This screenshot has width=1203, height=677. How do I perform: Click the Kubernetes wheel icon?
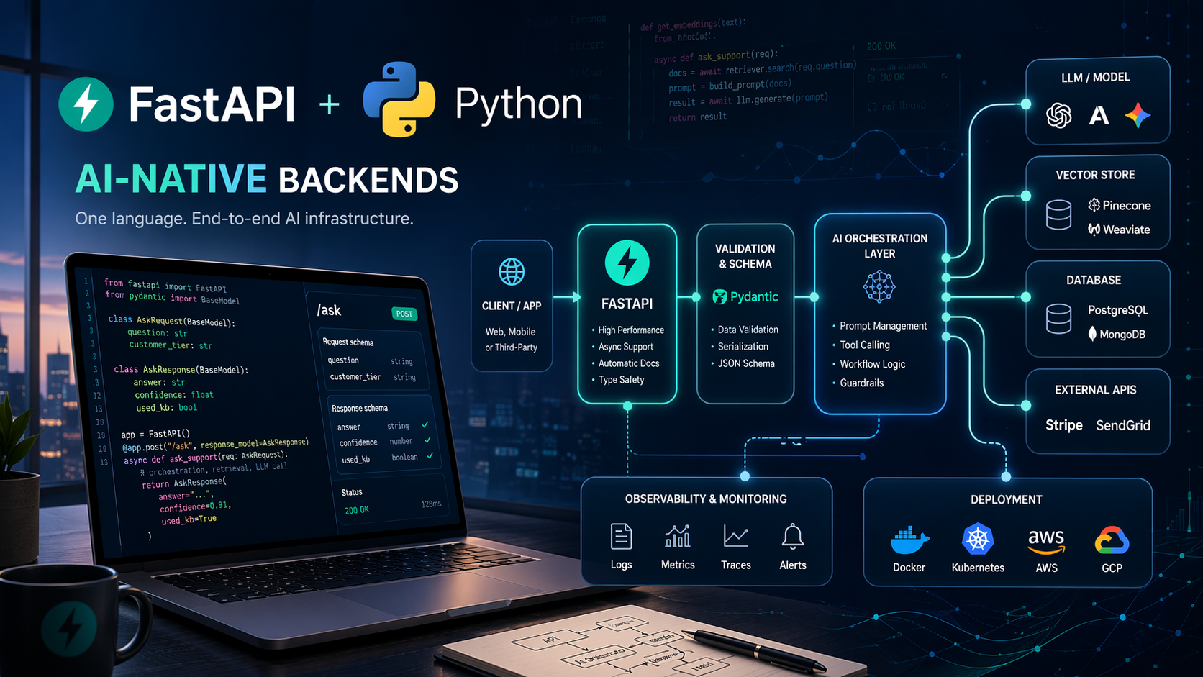coord(978,539)
